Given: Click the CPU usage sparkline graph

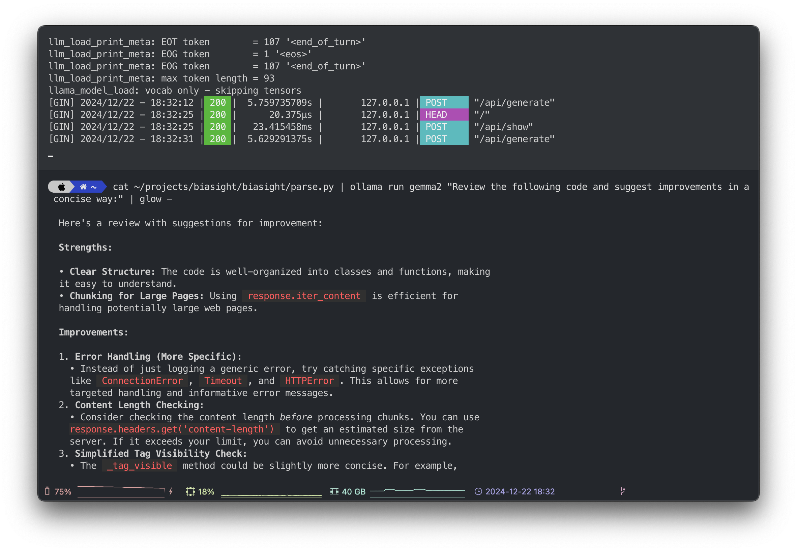Looking at the screenshot, I should point(271,494).
